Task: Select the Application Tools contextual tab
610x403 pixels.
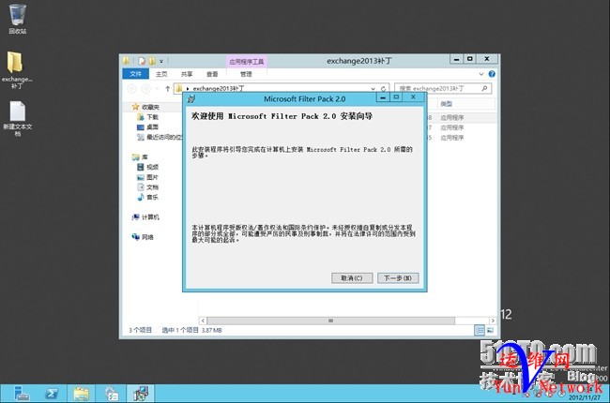Action: 247,62
